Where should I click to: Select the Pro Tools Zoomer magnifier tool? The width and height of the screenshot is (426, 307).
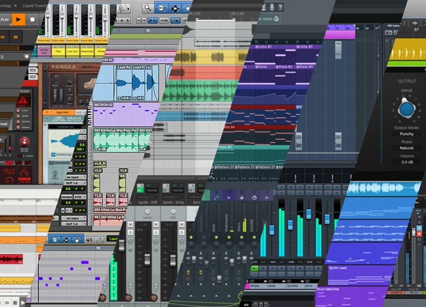click(x=148, y=8)
